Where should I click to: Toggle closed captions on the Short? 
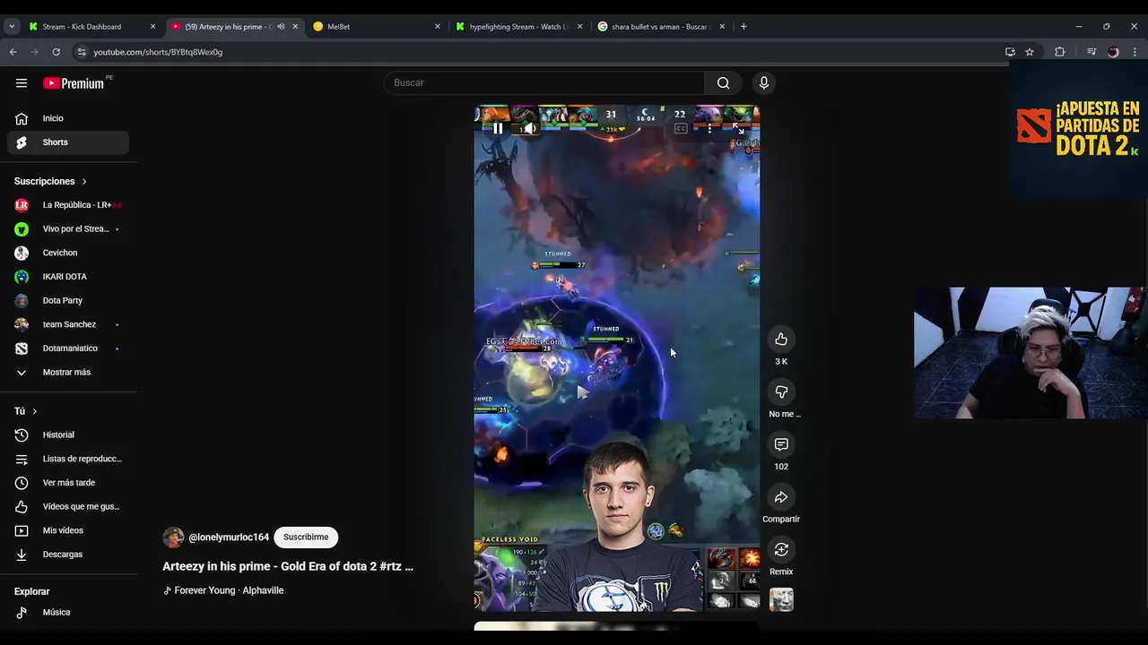[x=681, y=128]
